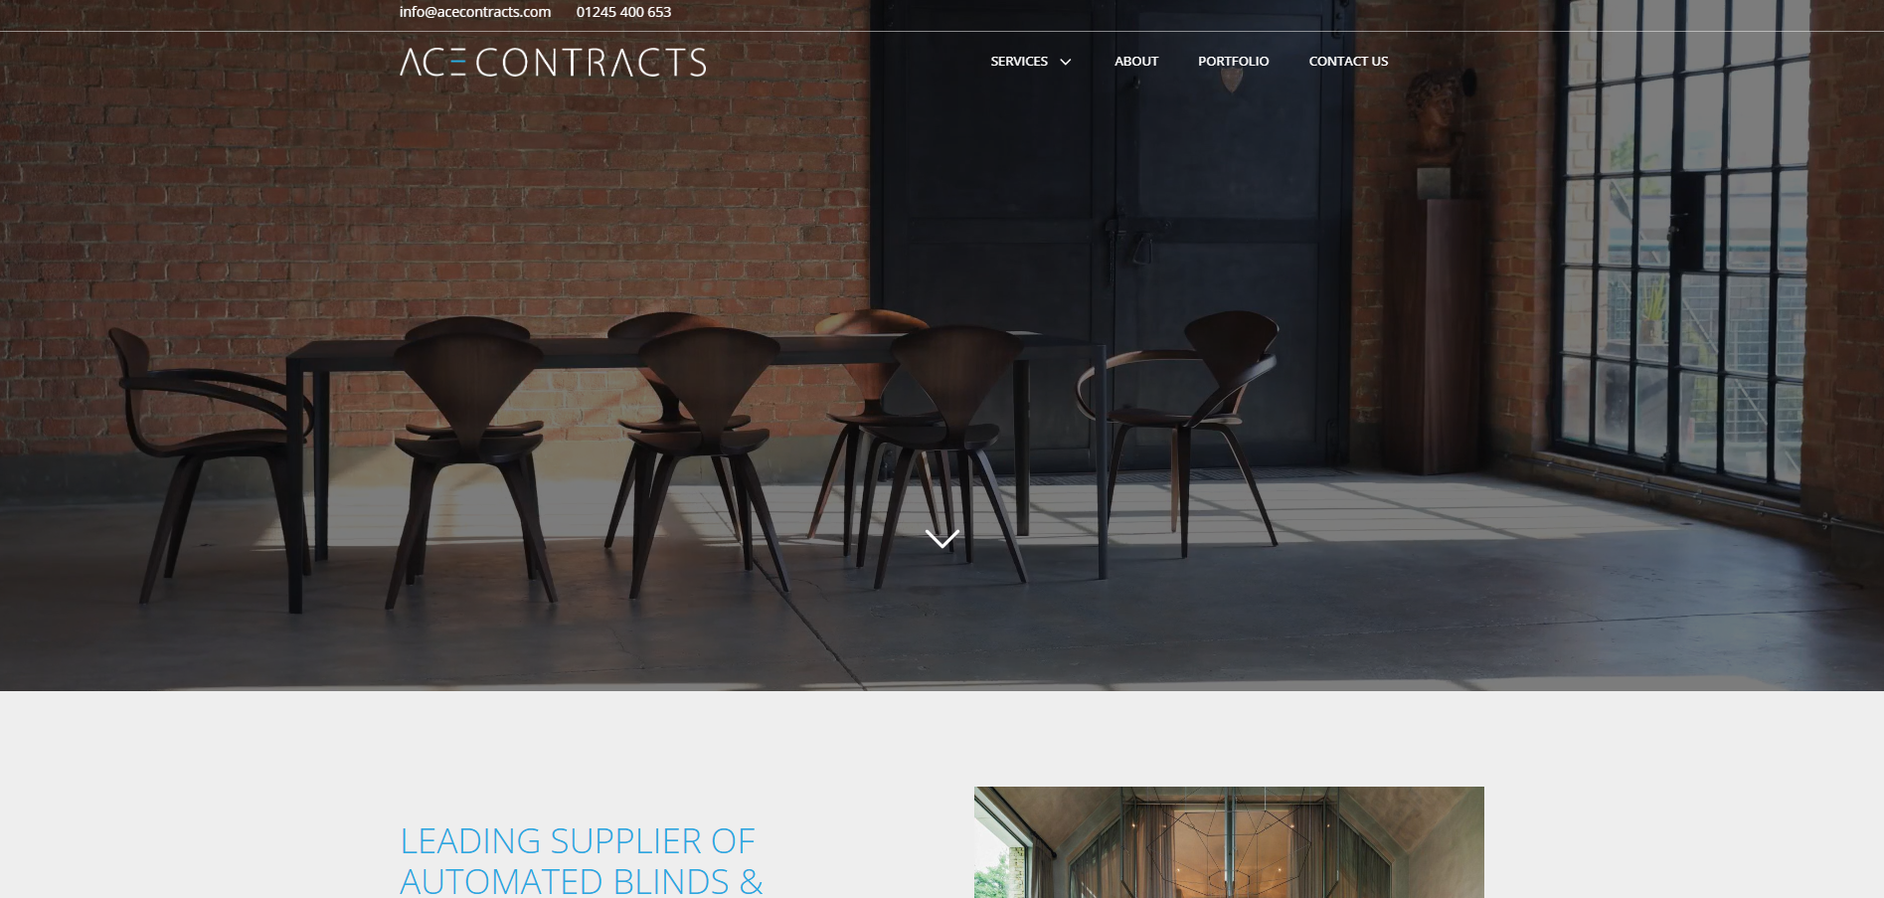The height and width of the screenshot is (898, 1884).
Task: Expand the Services dropdown chevron
Action: click(x=1066, y=62)
